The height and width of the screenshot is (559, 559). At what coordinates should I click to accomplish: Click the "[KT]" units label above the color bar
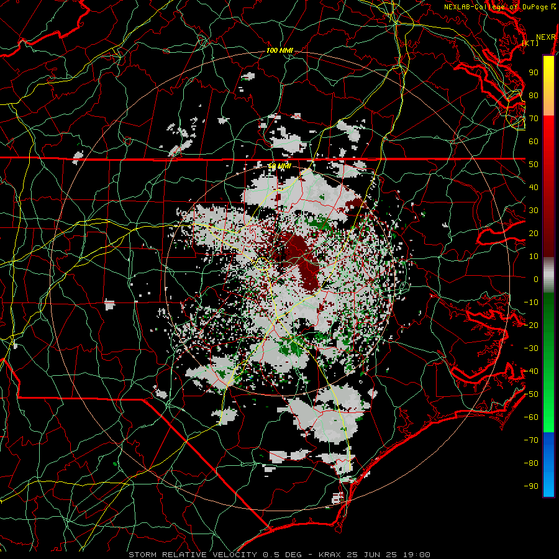pos(530,43)
